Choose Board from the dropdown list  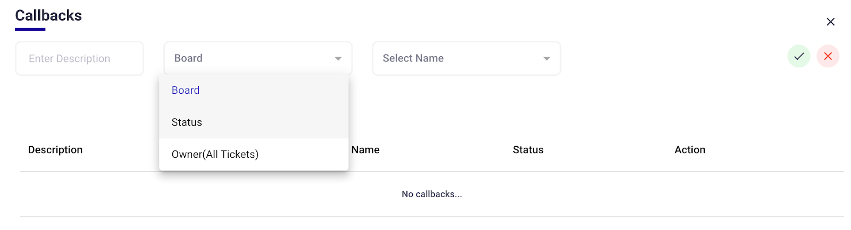(186, 91)
